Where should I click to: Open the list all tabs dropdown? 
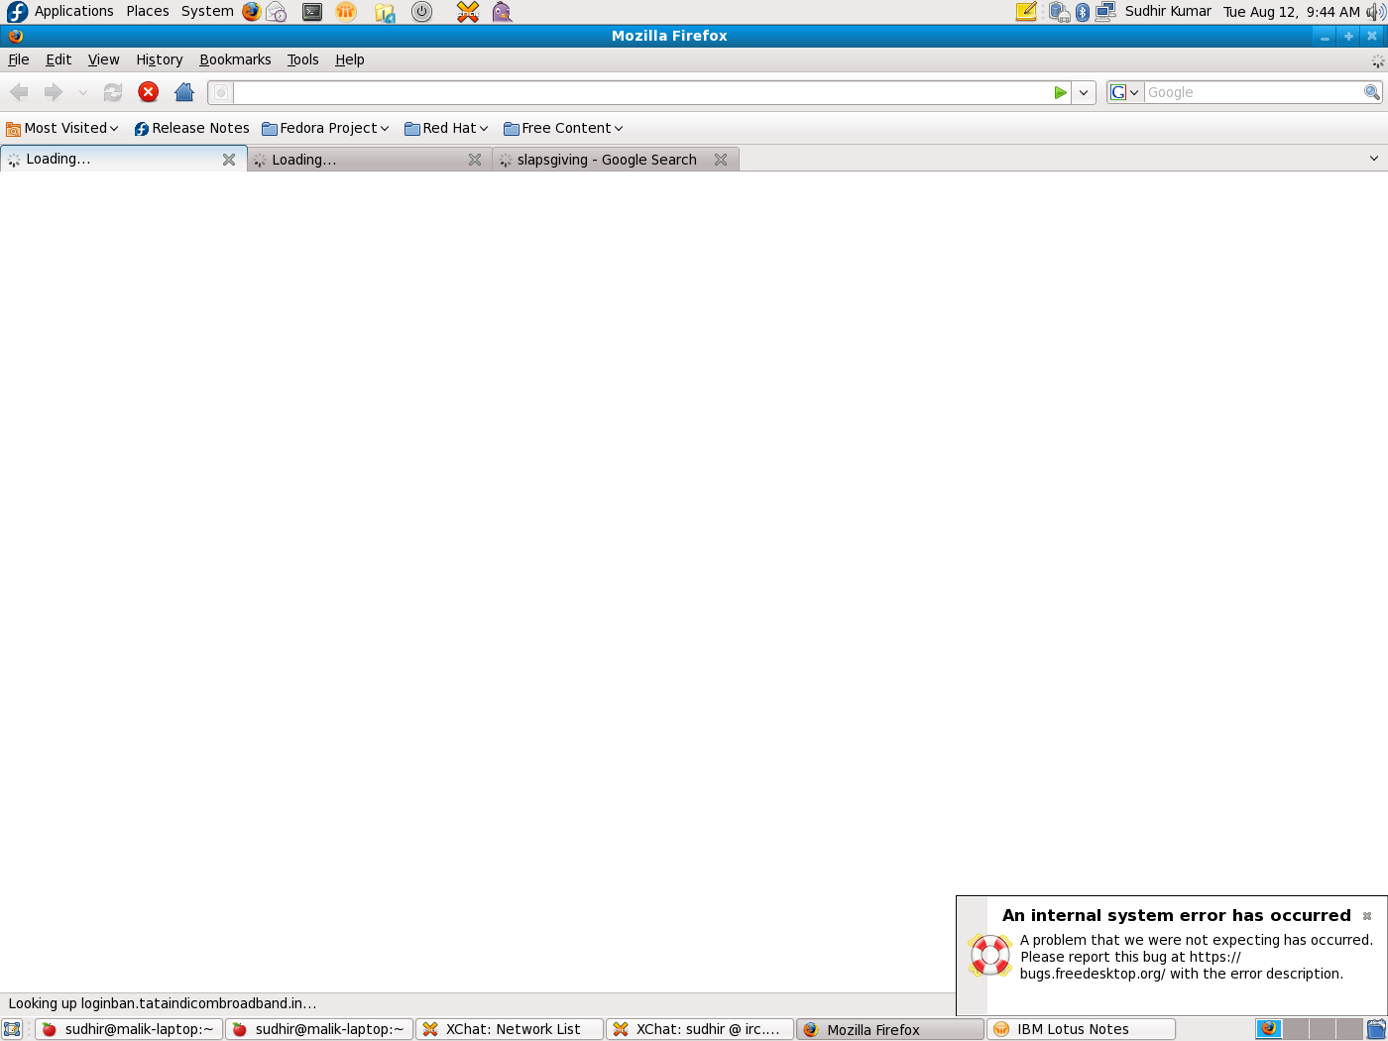[x=1373, y=159]
